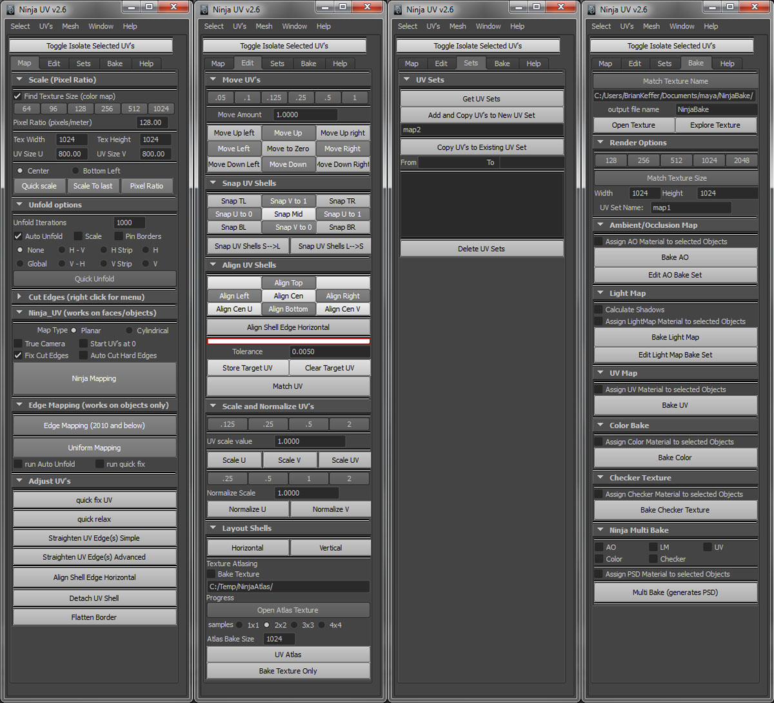Click the Ninja UV title bar icon in the Bake-tab window
The height and width of the screenshot is (703, 774).
[x=591, y=10]
